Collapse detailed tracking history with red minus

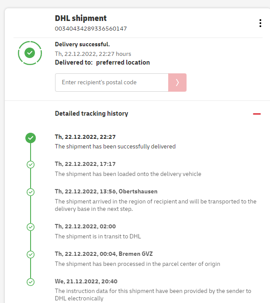pos(256,114)
